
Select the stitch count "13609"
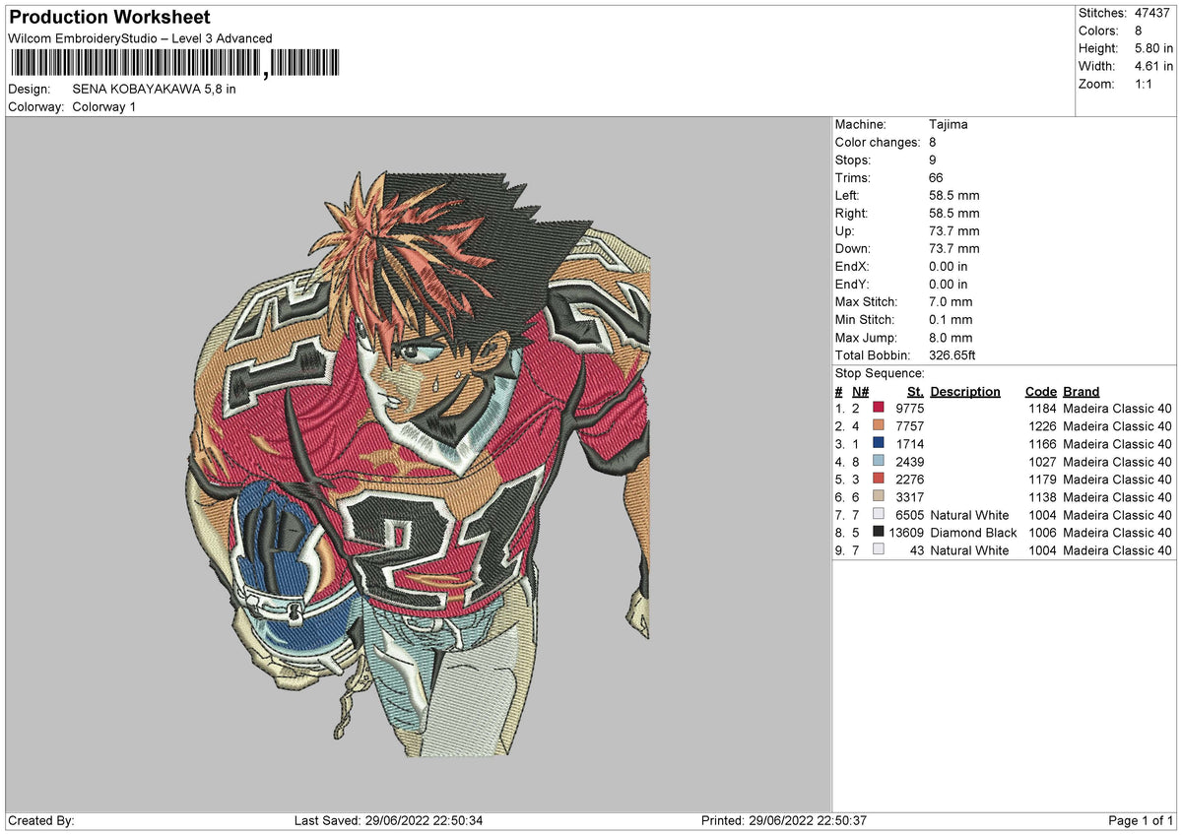906,533
